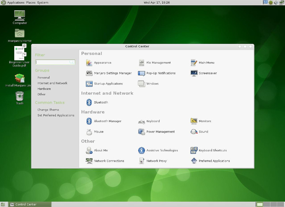This screenshot has width=285, height=207.
Task: Open the System menu in top panel
Action: (x=43, y=2)
